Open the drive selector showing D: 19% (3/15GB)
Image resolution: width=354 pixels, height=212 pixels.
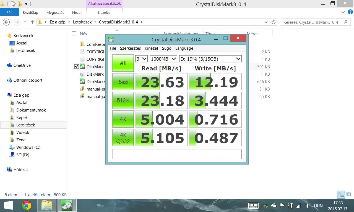(x=210, y=59)
